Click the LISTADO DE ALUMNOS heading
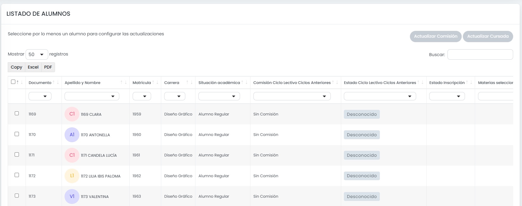This screenshot has height=206, width=522. tap(38, 14)
